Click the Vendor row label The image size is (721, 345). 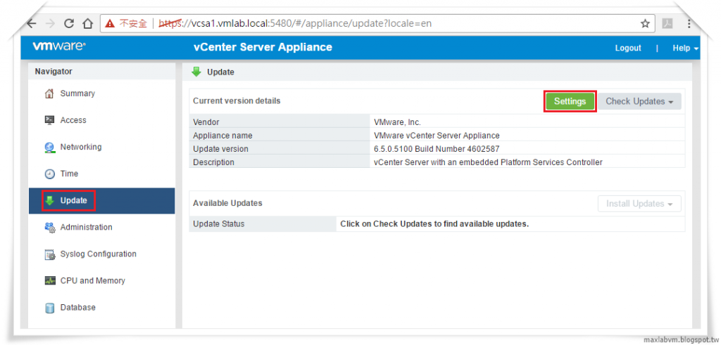click(x=206, y=122)
